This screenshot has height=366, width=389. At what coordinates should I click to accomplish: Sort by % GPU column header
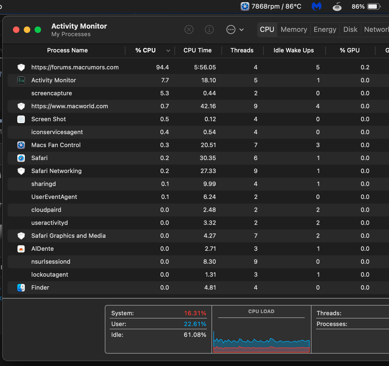coord(350,50)
